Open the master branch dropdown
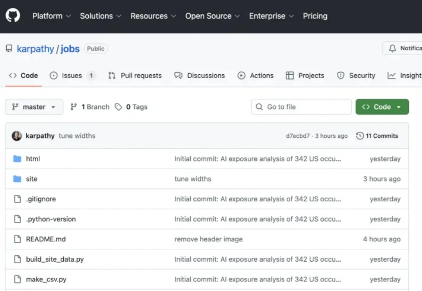Screen dimensions: 422x291 click(34, 107)
